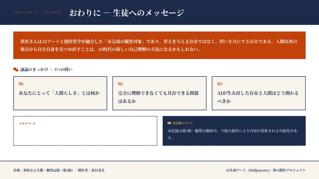Screen dimensions: 319x179
Task: Click the title おわりに — 生徒へのメッセージ
Action: tap(127, 12)
